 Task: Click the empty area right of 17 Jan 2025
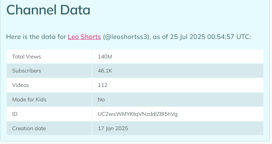[x=196, y=128]
